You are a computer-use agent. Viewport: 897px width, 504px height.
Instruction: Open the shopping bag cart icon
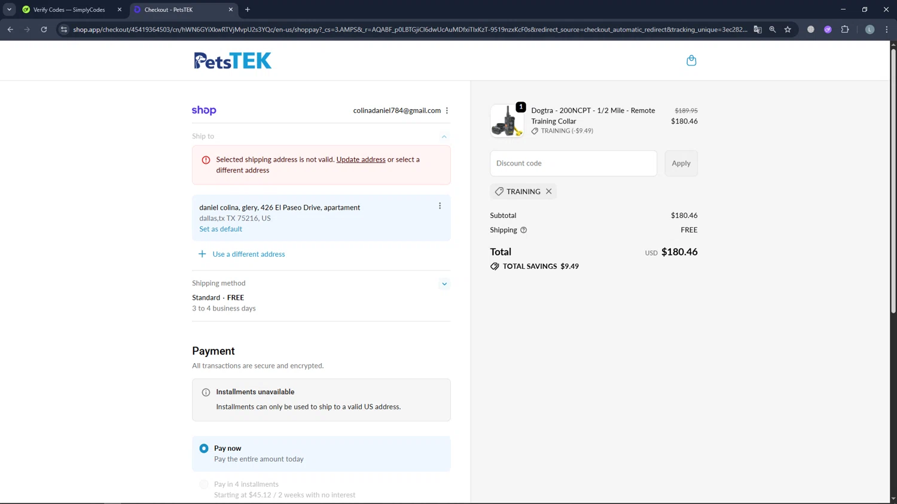(691, 60)
